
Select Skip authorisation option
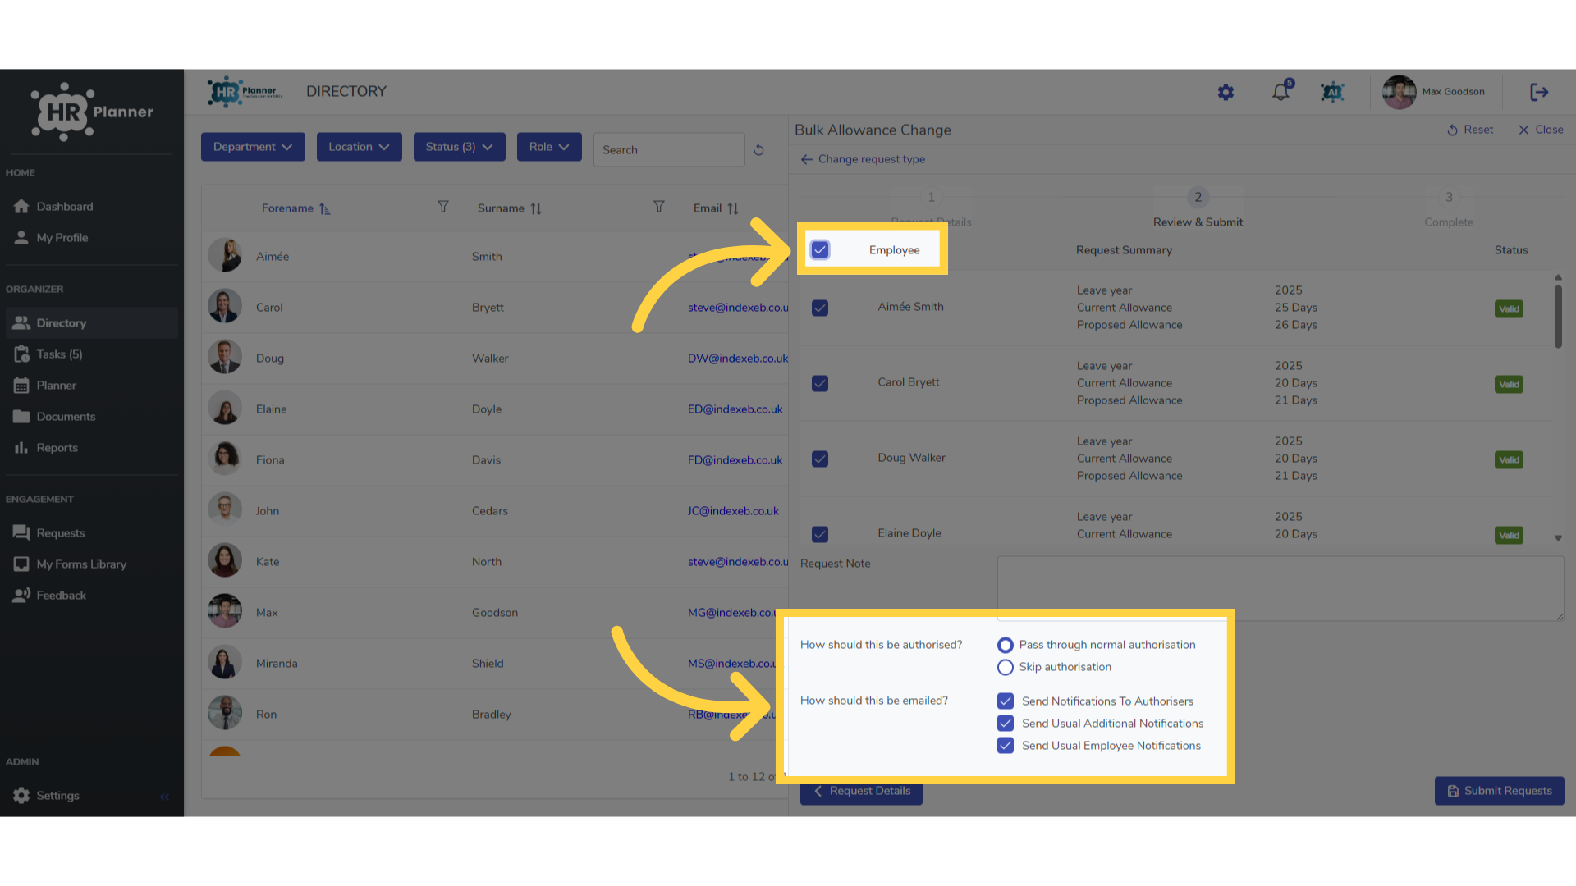click(x=1006, y=667)
